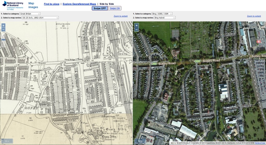Zoom out on the historic OS map

3,30
